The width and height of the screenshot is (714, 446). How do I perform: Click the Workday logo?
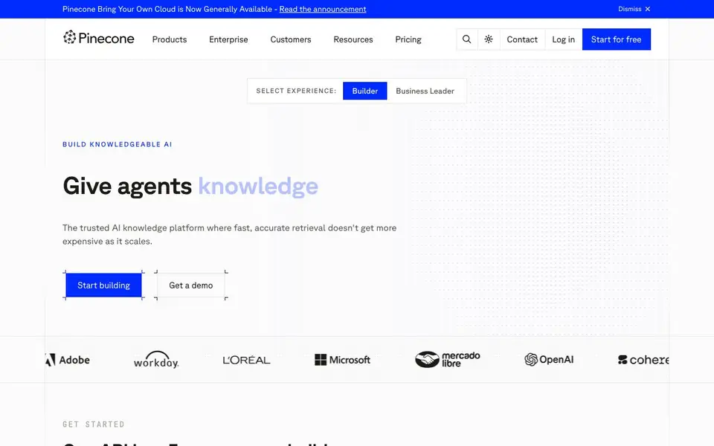click(155, 360)
